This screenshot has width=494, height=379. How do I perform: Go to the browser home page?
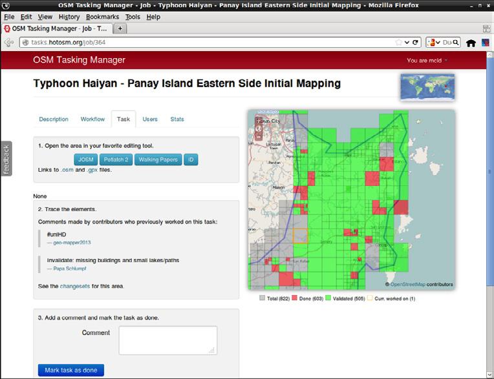click(471, 43)
